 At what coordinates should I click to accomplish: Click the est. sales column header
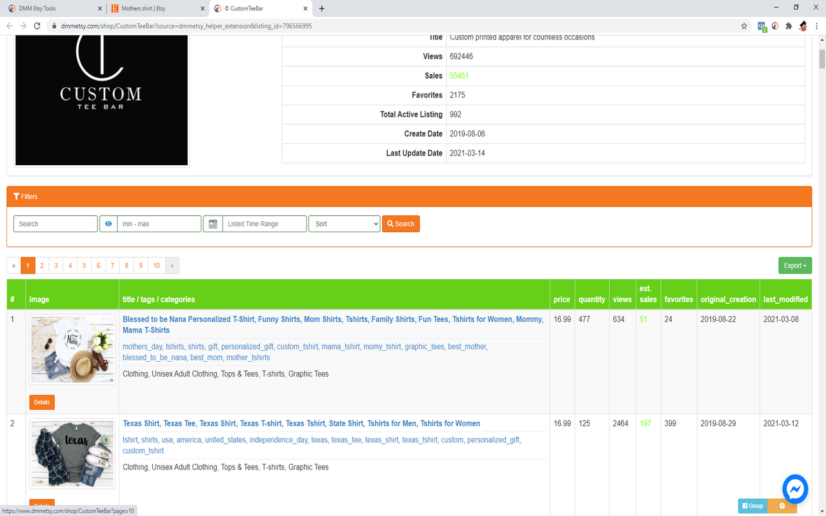coord(648,294)
